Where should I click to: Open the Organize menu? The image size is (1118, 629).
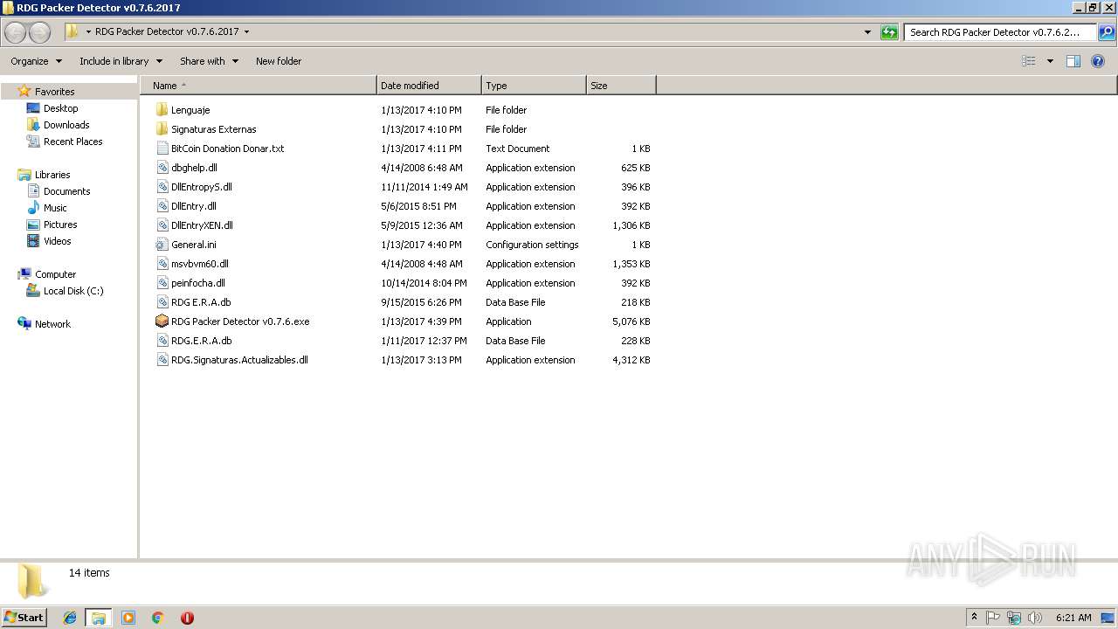(x=36, y=61)
